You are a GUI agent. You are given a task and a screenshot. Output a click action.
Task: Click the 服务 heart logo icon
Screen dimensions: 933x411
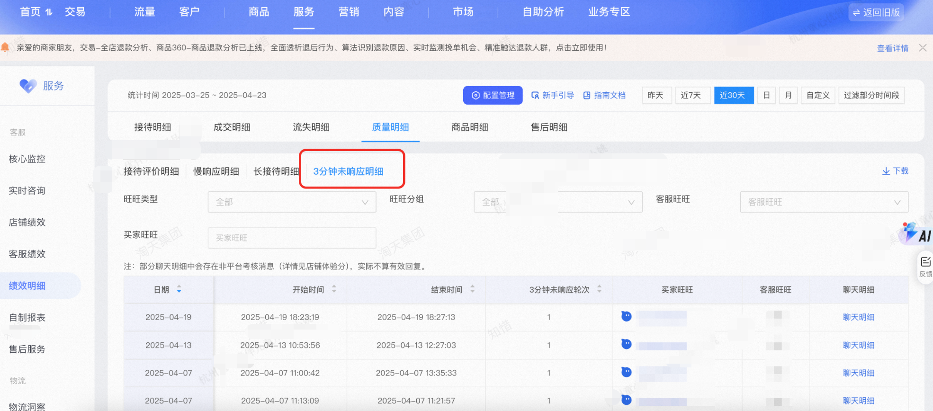tap(28, 86)
